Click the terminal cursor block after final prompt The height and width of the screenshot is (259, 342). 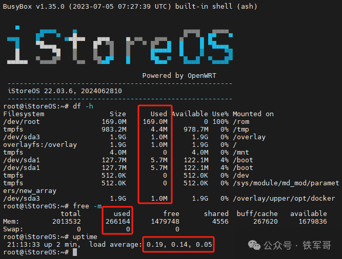(x=75, y=252)
